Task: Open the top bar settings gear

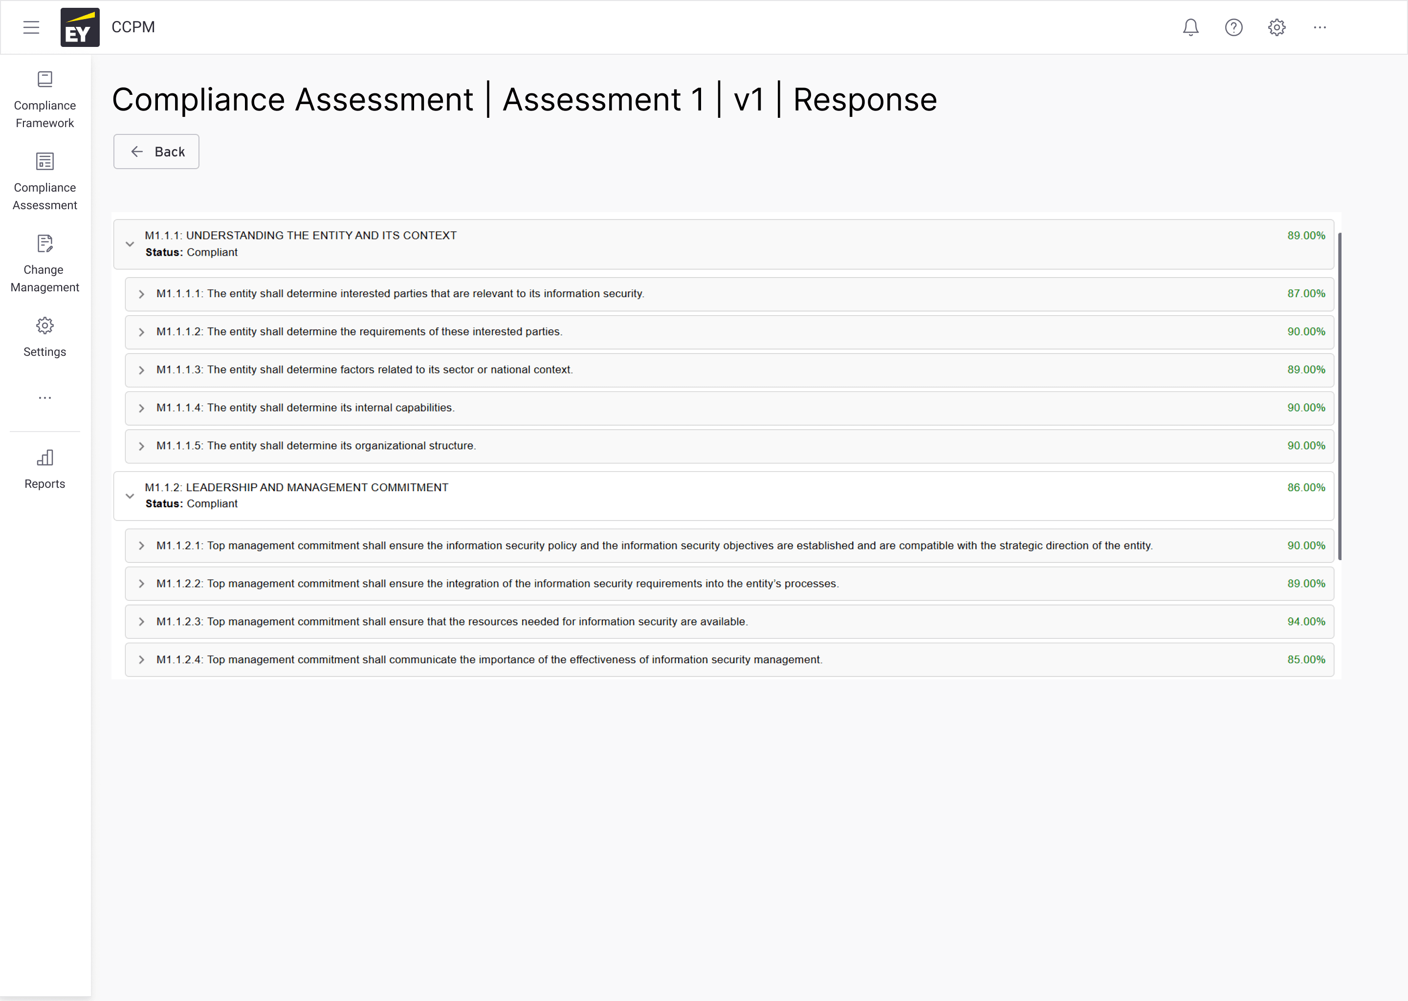Action: 1276,27
